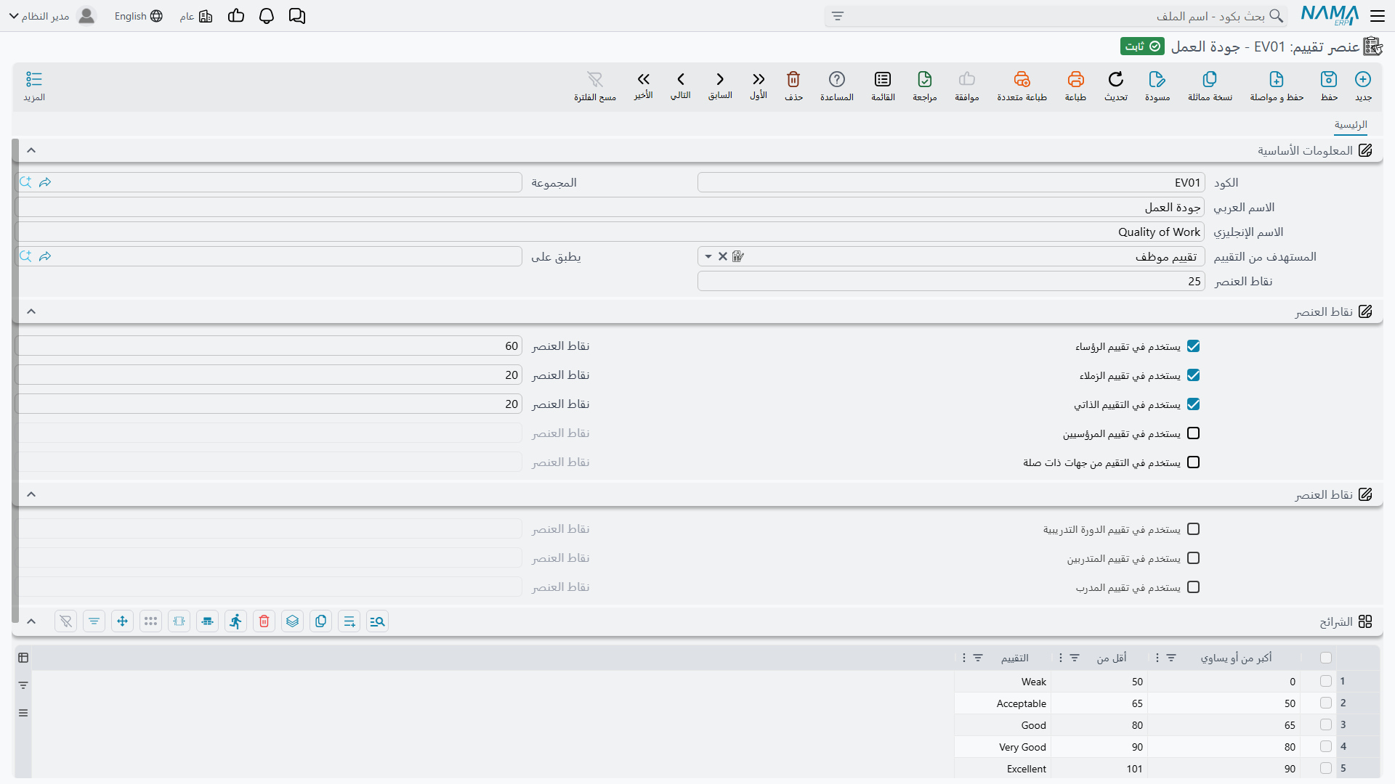Image resolution: width=1395 pixels, height=784 pixels.
Task: Click the طباعة (Print) icon
Action: coord(1075,79)
